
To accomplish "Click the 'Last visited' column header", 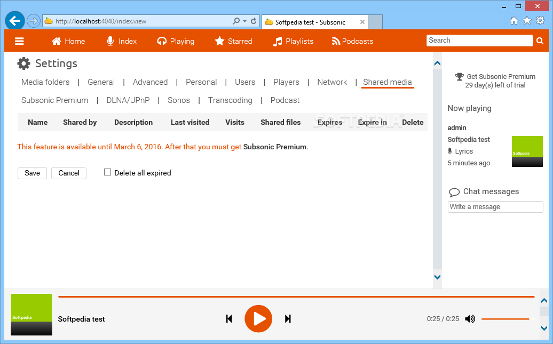I will pos(190,122).
